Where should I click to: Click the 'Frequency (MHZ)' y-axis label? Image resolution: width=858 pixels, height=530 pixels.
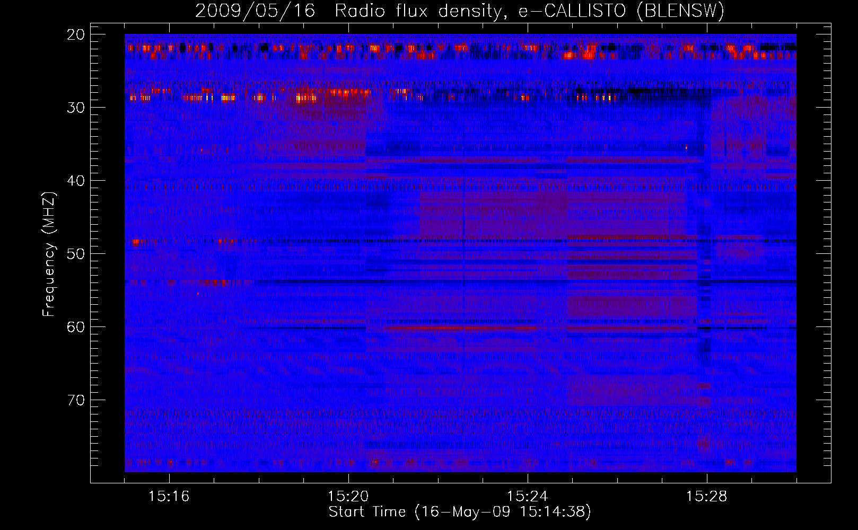(x=49, y=254)
